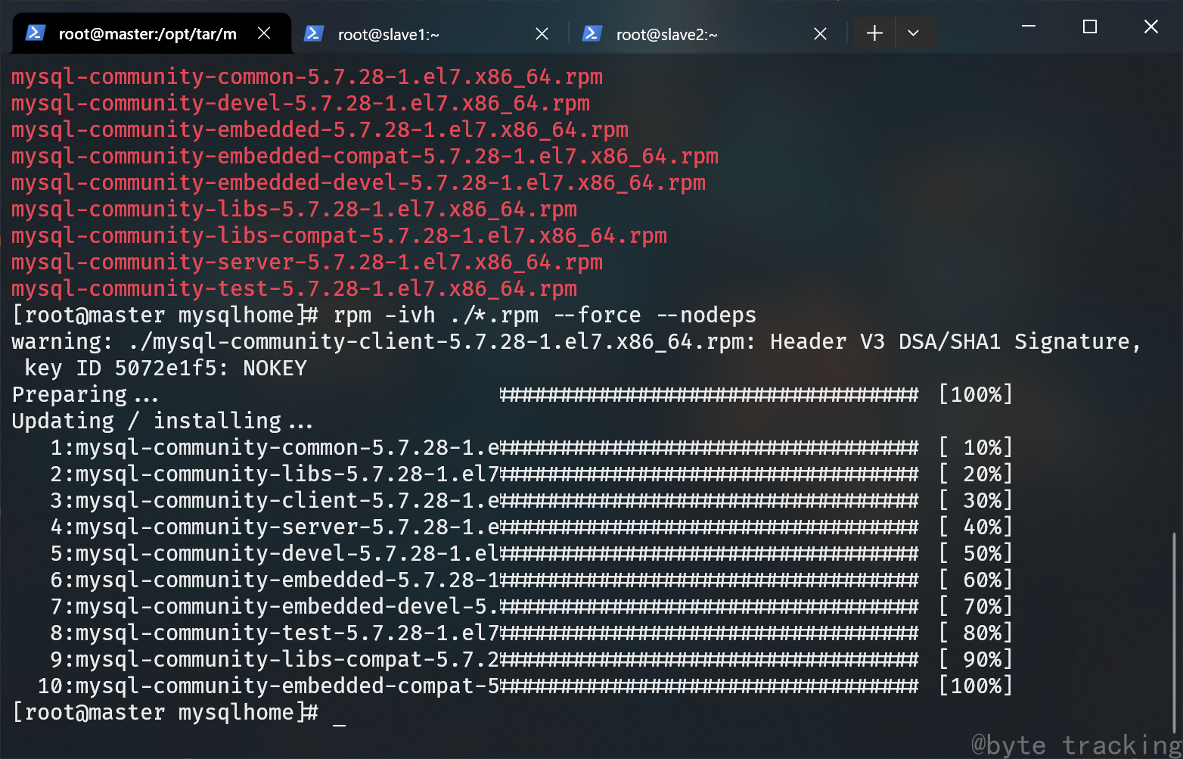
Task: Click mysql-community-embedded-5.7.28-1.el7.x86_64.rpm in red listing
Action: (320, 130)
